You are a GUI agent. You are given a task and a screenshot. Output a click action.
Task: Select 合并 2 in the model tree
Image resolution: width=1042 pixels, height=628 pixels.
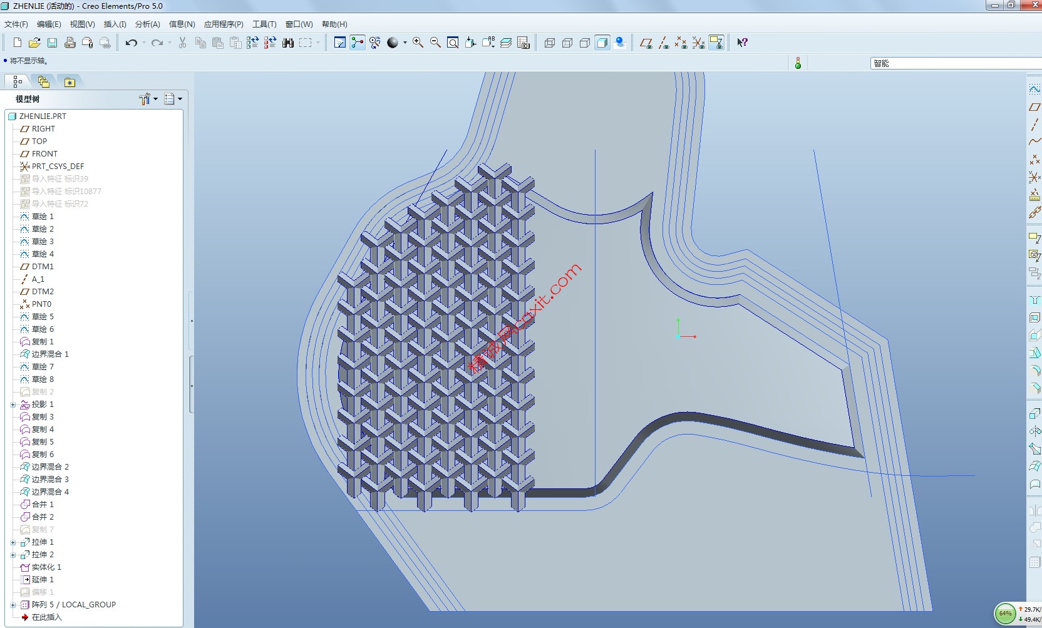(37, 517)
